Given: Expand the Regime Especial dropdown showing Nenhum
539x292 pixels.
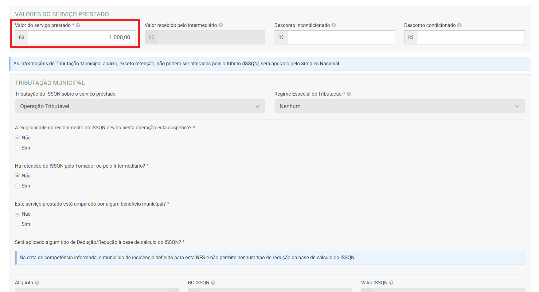Looking at the screenshot, I should point(399,106).
